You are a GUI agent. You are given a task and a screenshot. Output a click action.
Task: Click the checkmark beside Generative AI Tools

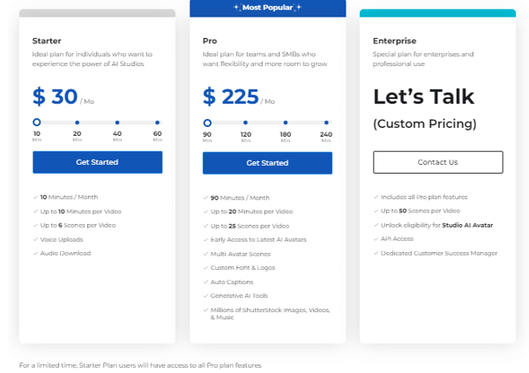click(205, 296)
